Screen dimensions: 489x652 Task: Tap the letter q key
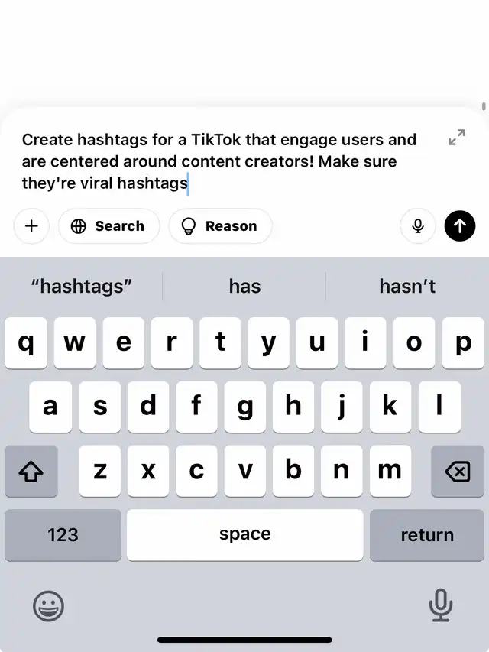pyautogui.click(x=27, y=343)
